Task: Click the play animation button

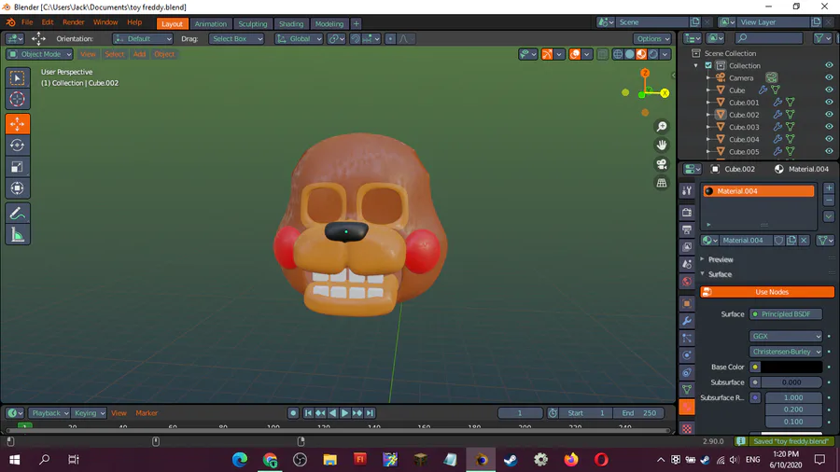Action: tap(344, 413)
